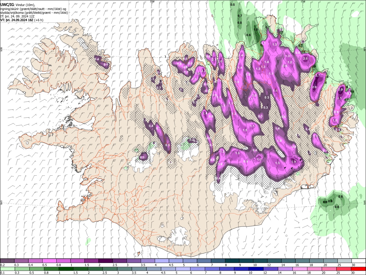366x275 pixels.
Task: Click the 2.1 snowfall value near east coast
Action: pyautogui.click(x=340, y=98)
